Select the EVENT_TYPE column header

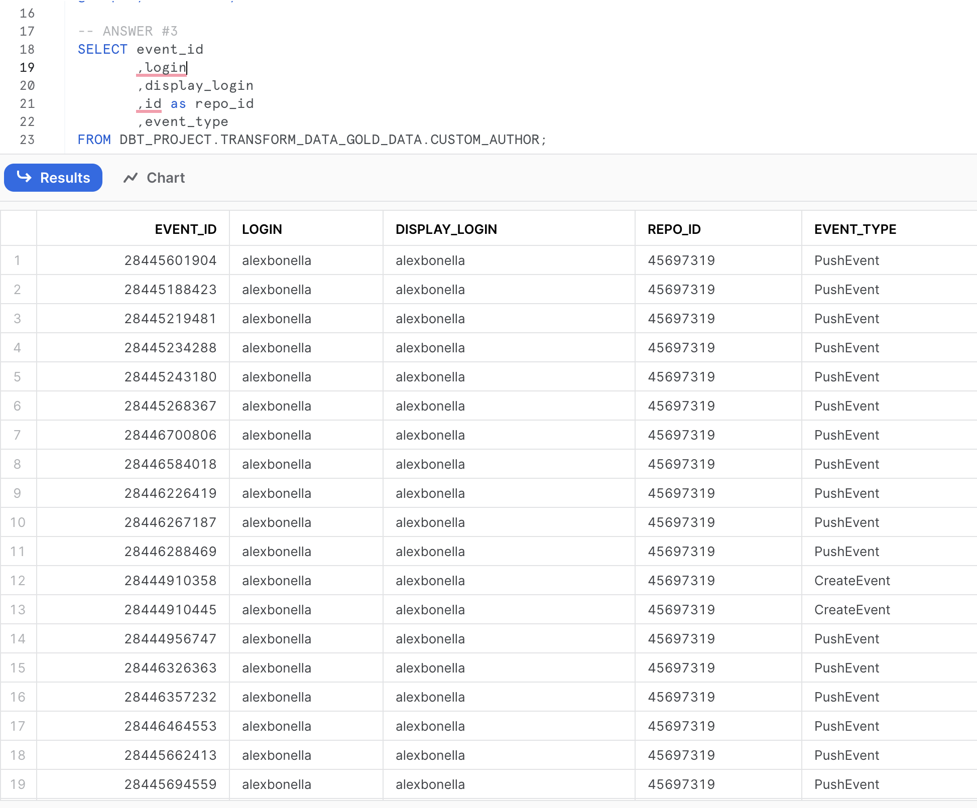[x=855, y=229]
